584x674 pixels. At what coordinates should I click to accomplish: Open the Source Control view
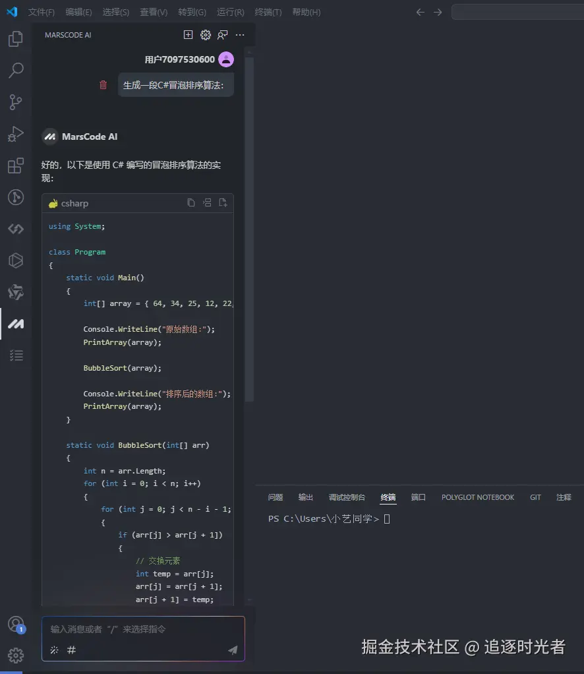[16, 102]
